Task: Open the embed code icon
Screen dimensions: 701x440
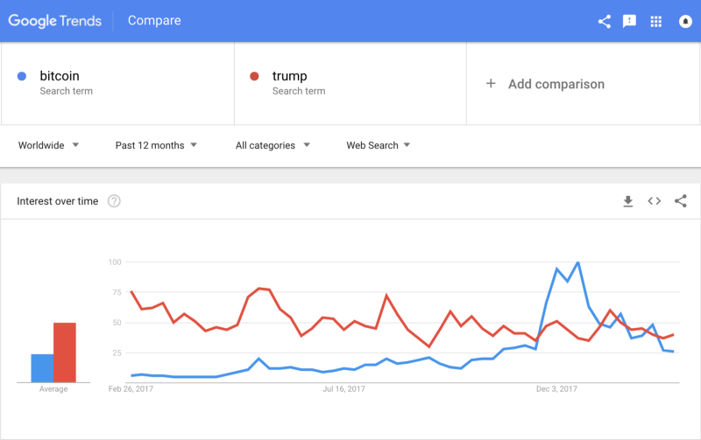Action: (x=654, y=201)
